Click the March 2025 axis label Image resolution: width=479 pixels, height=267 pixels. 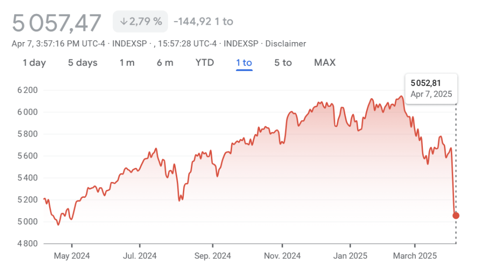tap(415, 256)
